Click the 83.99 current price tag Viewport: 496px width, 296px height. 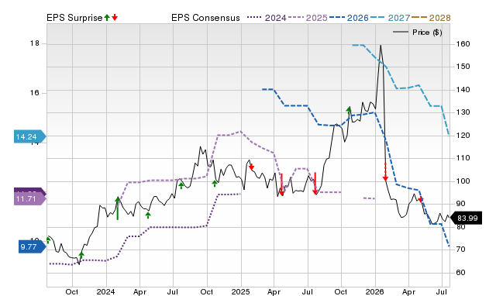click(x=466, y=219)
